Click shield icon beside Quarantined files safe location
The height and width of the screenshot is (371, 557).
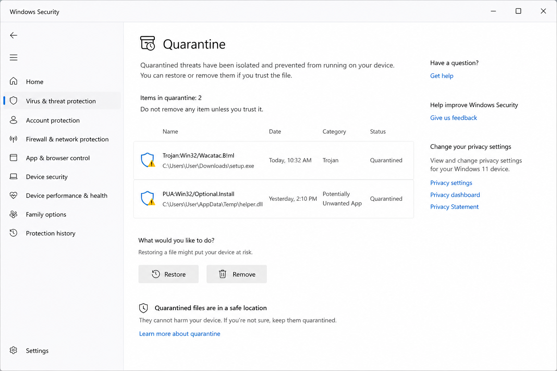(144, 308)
